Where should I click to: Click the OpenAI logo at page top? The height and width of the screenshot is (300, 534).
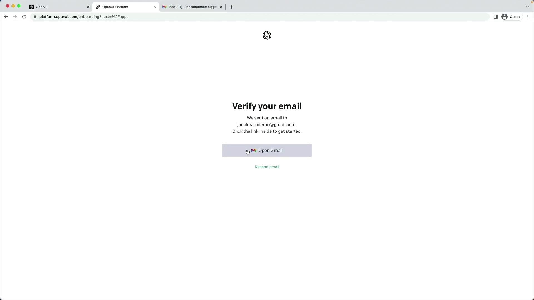pos(267,35)
